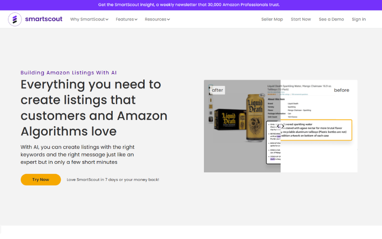Click the orange Try Now button
Viewport: 382px width, 239px height.
(41, 180)
